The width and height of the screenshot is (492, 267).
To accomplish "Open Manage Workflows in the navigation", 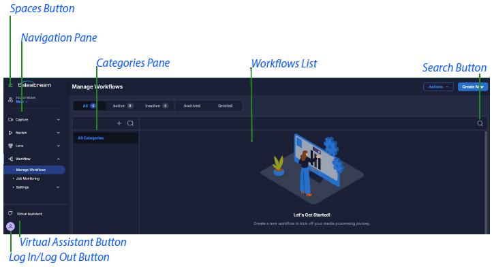I will 35,170.
